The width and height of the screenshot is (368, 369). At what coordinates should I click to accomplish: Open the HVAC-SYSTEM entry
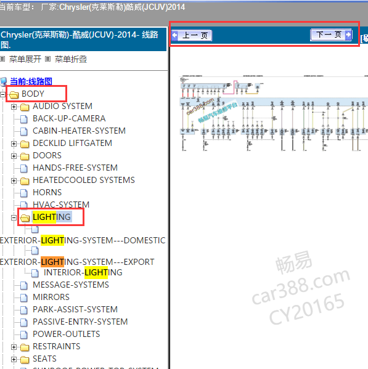61,204
